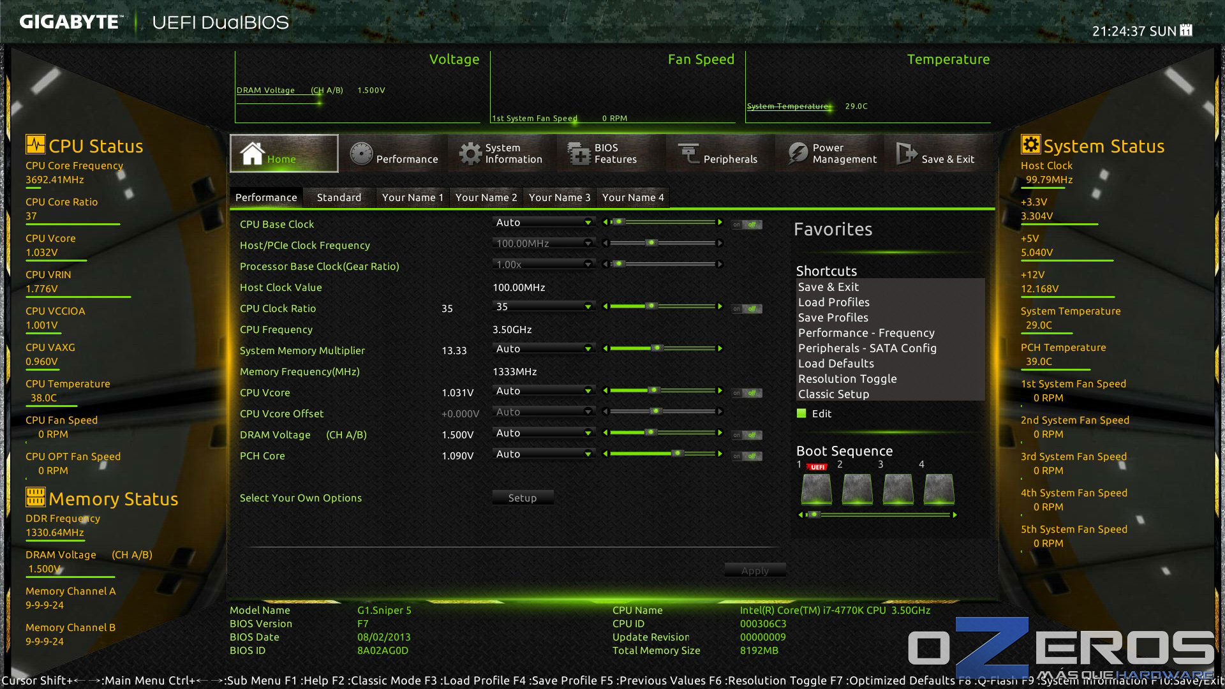Image resolution: width=1225 pixels, height=689 pixels.
Task: Open DRAM Voltage Auto dropdown
Action: tap(544, 433)
